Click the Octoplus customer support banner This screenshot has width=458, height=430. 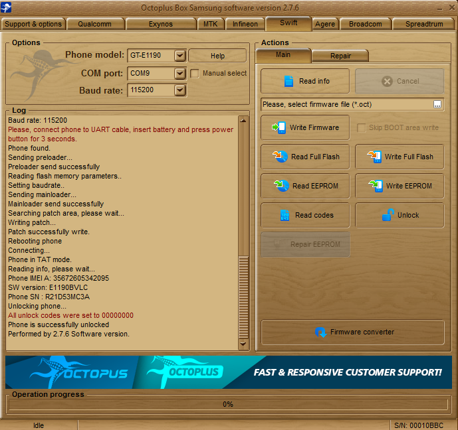229,372
